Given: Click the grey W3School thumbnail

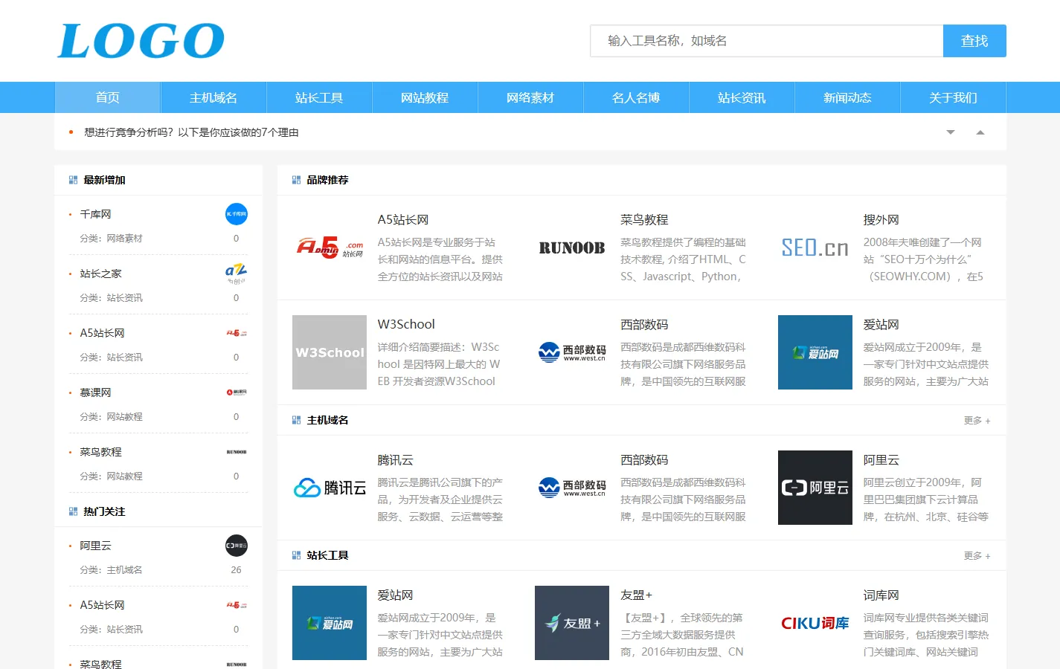Looking at the screenshot, I should tap(330, 352).
